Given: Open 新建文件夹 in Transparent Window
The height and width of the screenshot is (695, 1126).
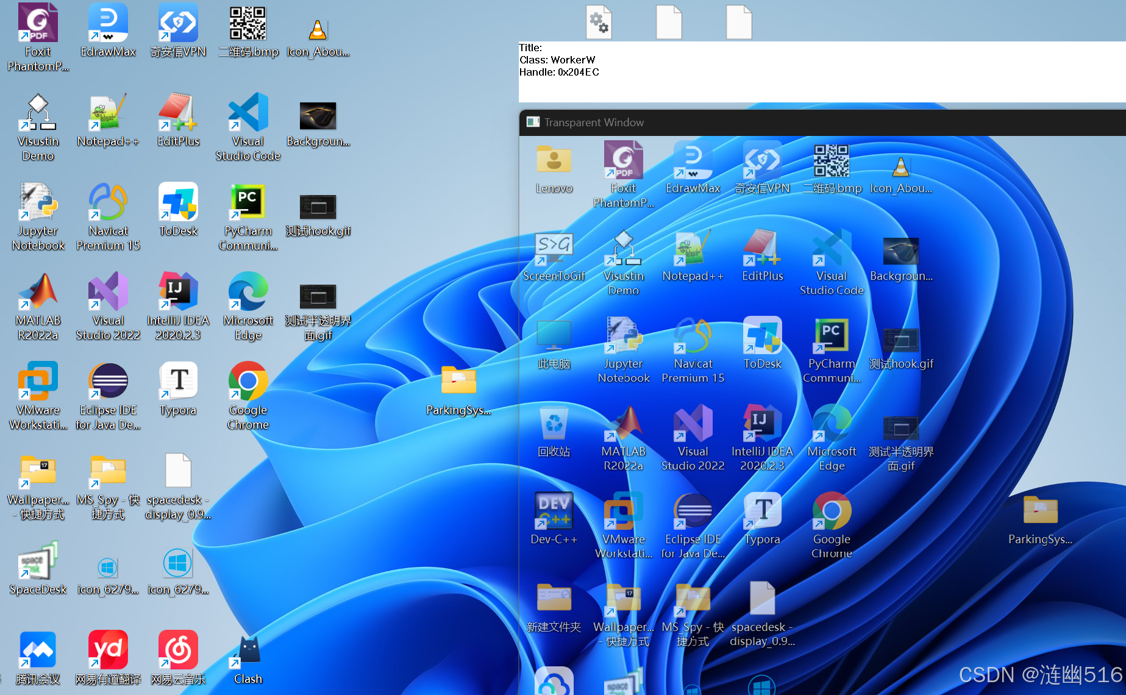Looking at the screenshot, I should pos(554,608).
